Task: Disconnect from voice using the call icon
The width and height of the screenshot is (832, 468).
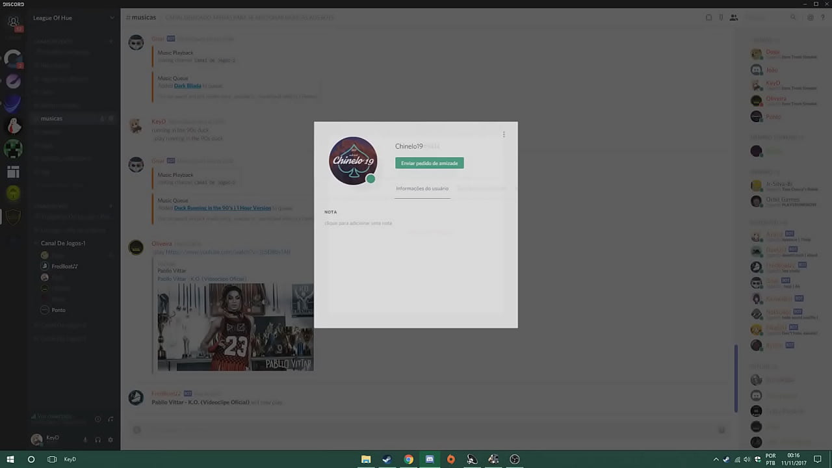Action: pos(110,419)
